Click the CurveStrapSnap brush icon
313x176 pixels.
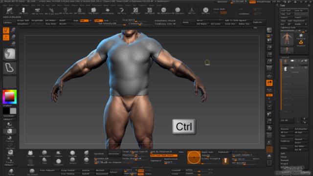(108, 11)
